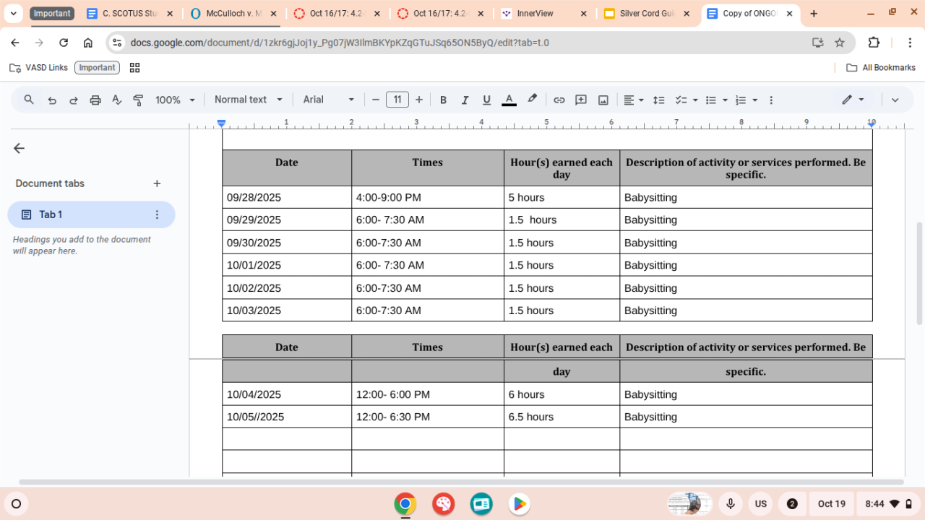The width and height of the screenshot is (925, 520).
Task: Expand the 100% zoom dropdown
Action: click(x=175, y=100)
